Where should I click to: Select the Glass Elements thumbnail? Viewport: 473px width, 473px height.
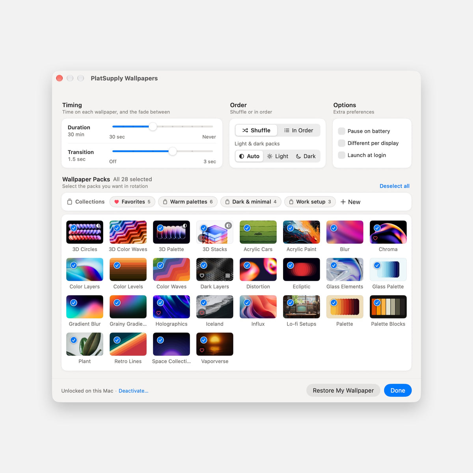345,270
